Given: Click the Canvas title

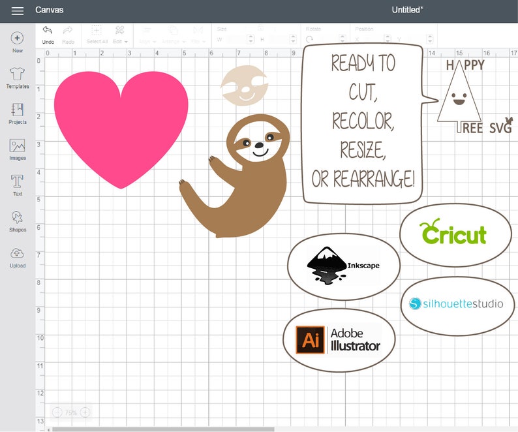Looking at the screenshot, I should pyautogui.click(x=50, y=10).
